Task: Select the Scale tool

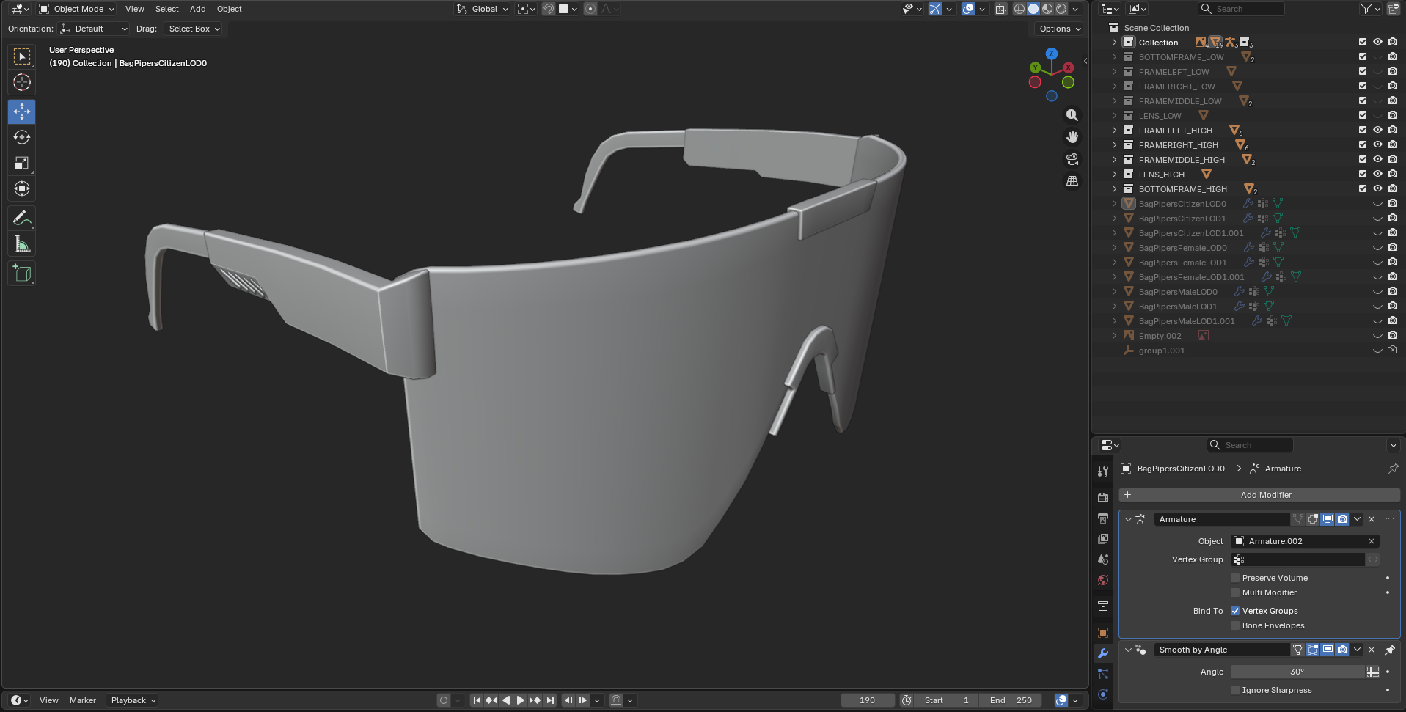Action: click(22, 163)
